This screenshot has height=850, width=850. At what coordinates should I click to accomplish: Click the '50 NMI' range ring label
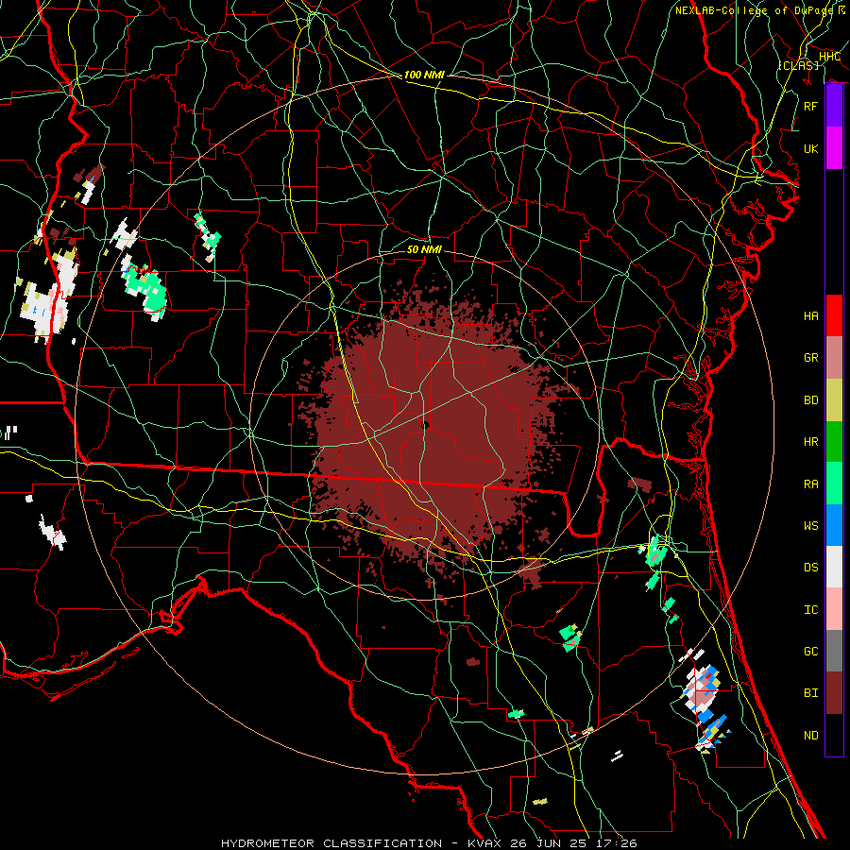click(x=424, y=249)
